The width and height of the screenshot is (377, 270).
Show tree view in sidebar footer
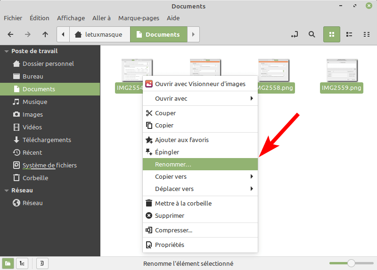(22, 263)
